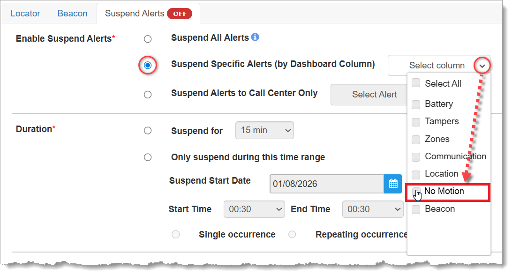Select the Suspend All Alerts radio button
This screenshot has height=275, width=512.
point(148,39)
